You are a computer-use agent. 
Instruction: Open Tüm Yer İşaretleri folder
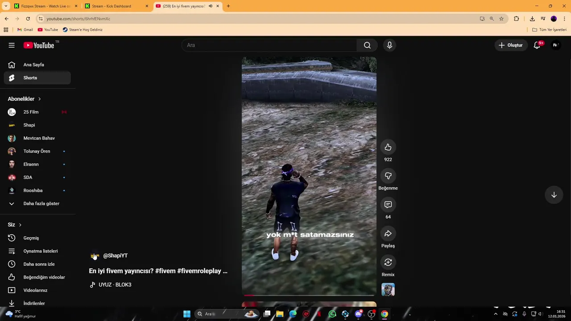[x=550, y=30]
